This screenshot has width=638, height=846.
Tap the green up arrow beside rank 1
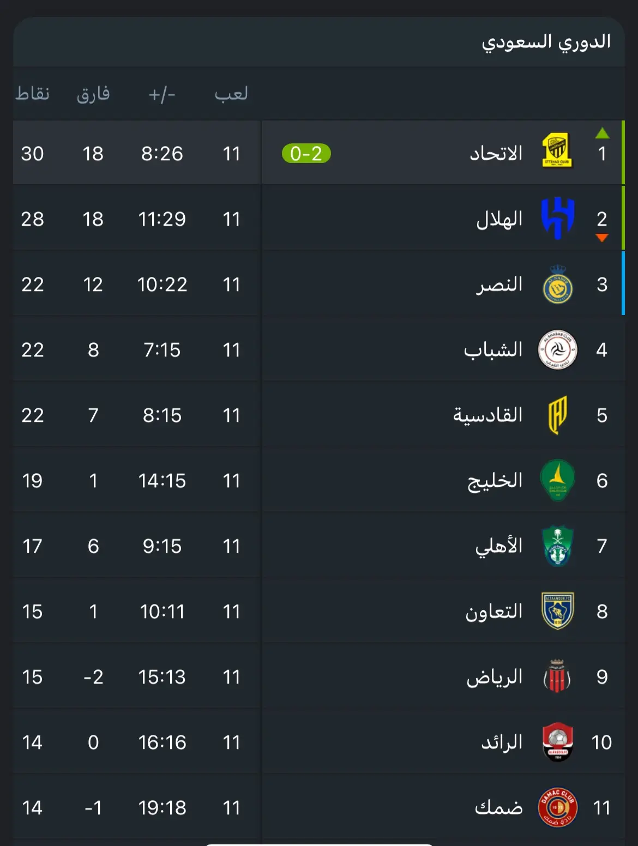(602, 132)
